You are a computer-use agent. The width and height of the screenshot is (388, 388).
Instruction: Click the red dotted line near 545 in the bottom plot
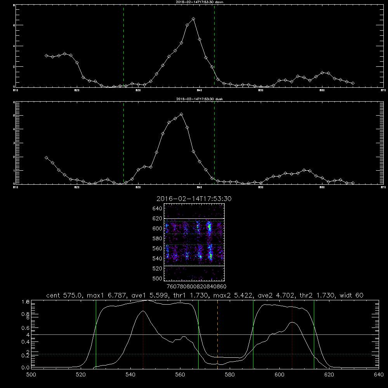[143, 334]
